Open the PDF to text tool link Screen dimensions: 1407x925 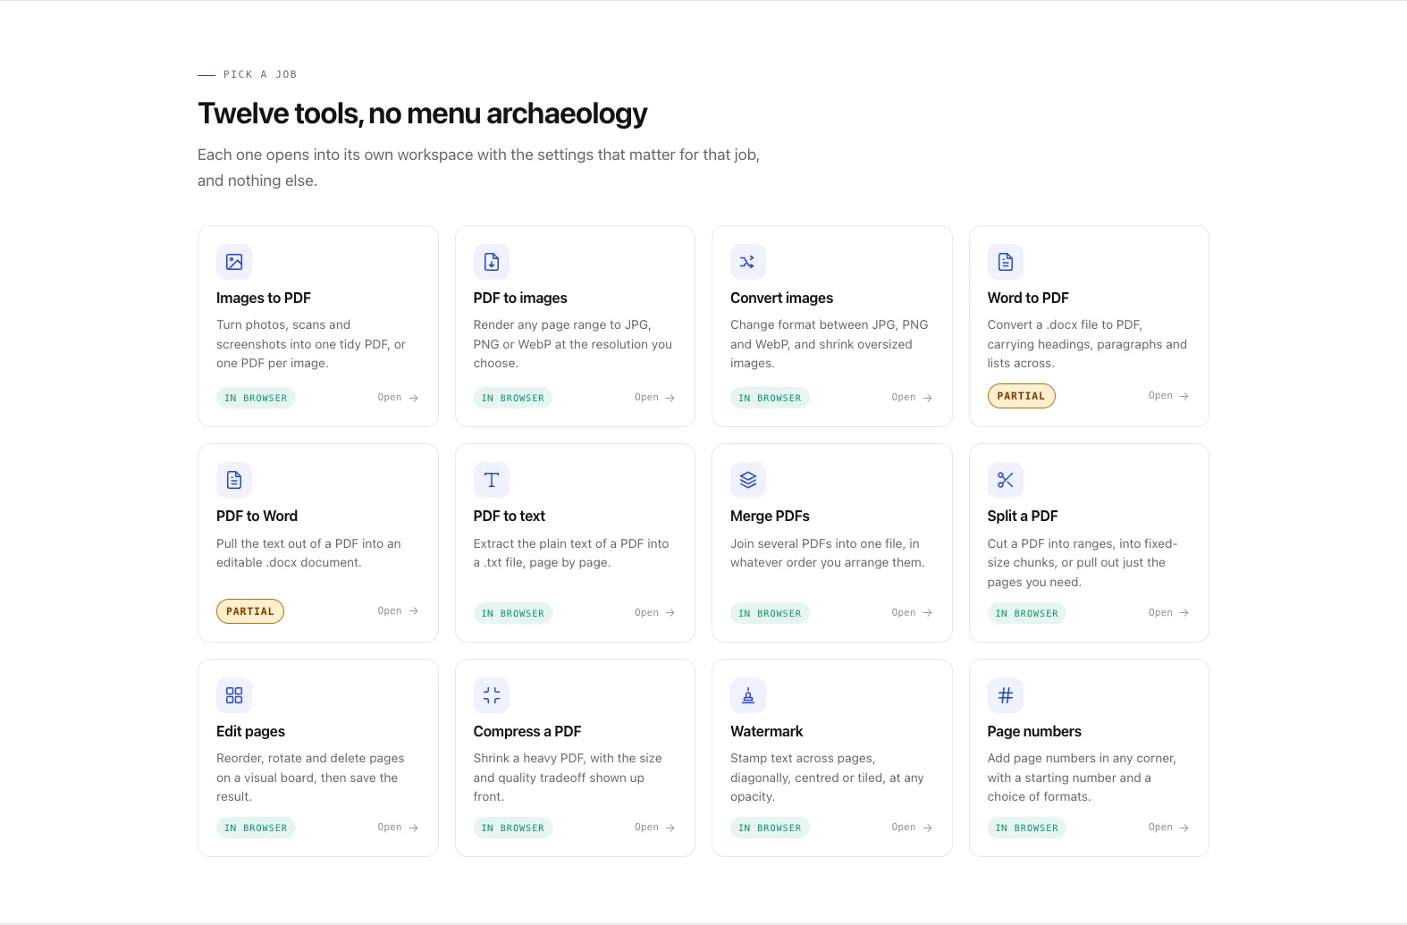coord(655,613)
